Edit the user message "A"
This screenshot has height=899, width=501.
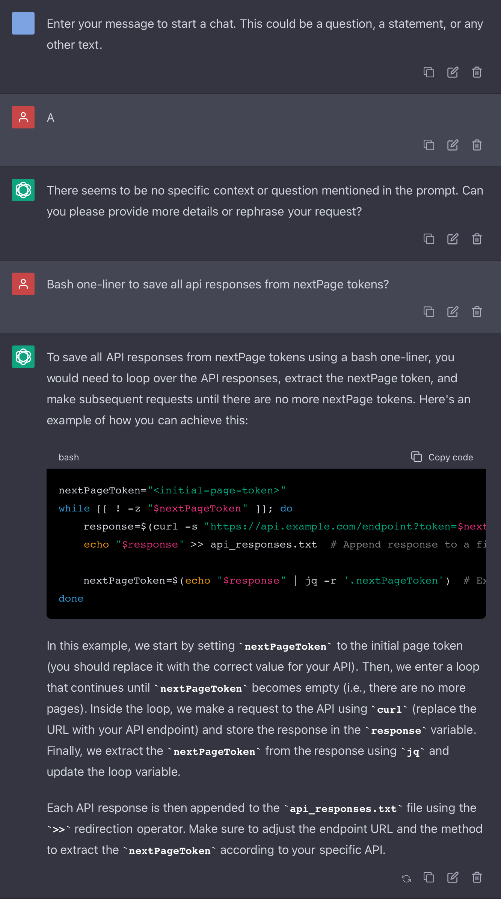(x=453, y=145)
